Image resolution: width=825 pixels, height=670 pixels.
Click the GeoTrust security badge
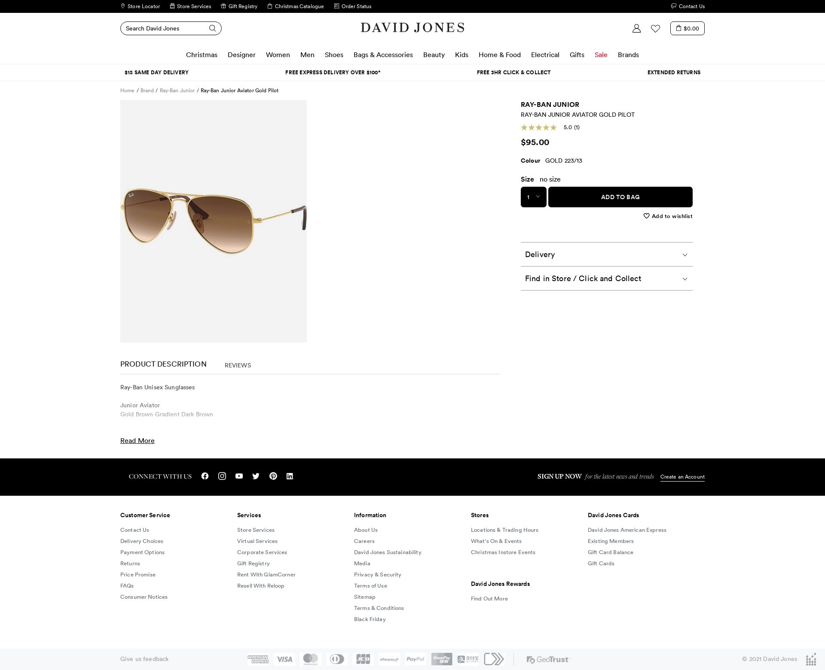[548, 659]
